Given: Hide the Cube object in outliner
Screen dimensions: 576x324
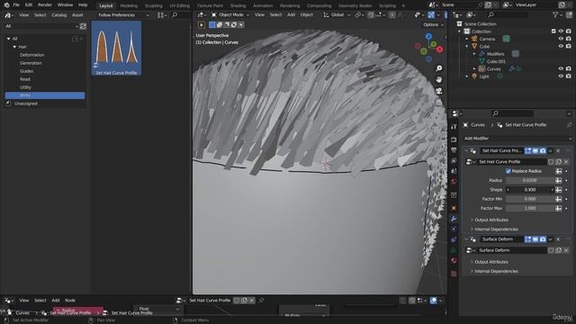Looking at the screenshot, I should click(x=561, y=46).
